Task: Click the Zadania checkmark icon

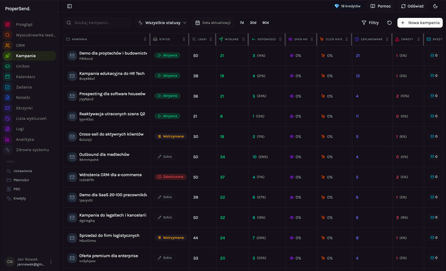Action: pos(8,87)
